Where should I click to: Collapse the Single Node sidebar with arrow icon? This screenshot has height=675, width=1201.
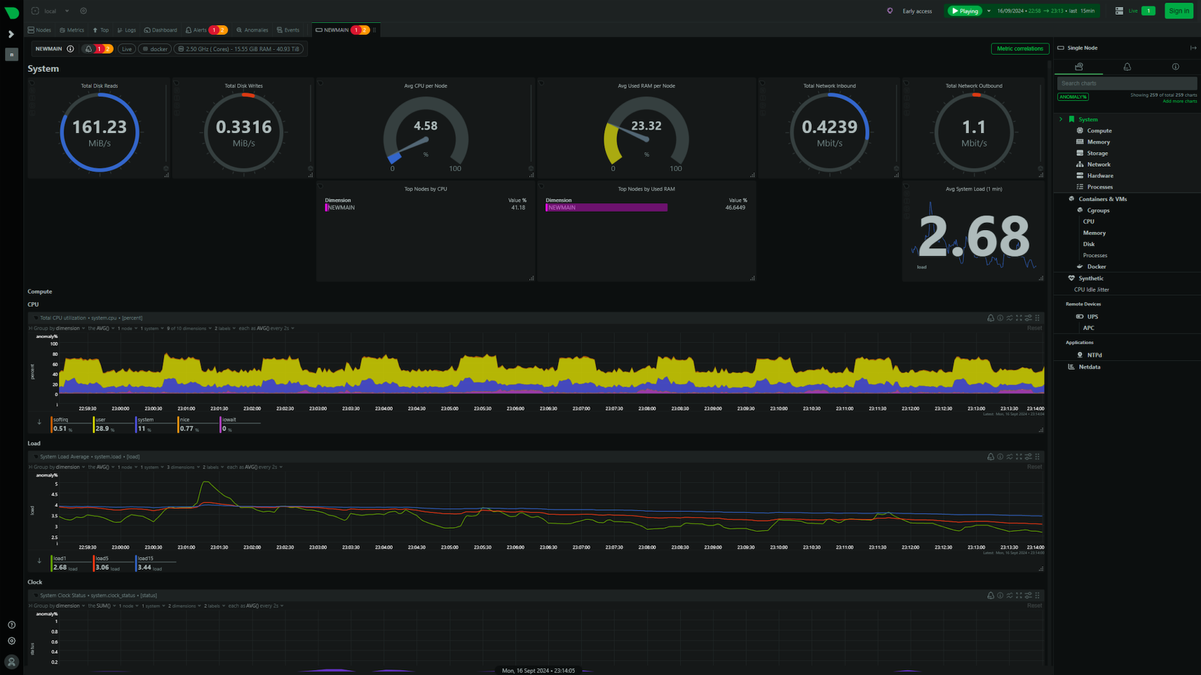(x=1193, y=48)
